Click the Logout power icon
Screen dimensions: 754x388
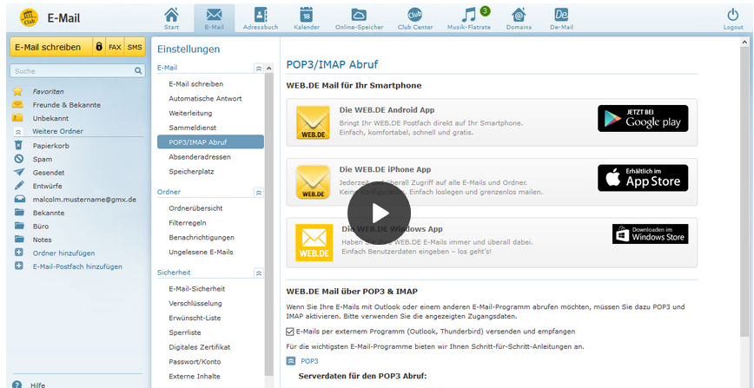tap(733, 15)
